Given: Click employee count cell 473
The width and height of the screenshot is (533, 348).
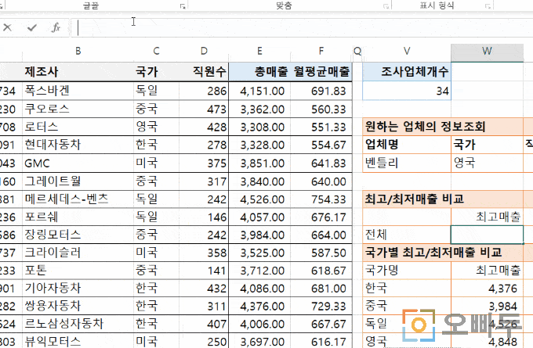Looking at the screenshot, I should point(204,109).
